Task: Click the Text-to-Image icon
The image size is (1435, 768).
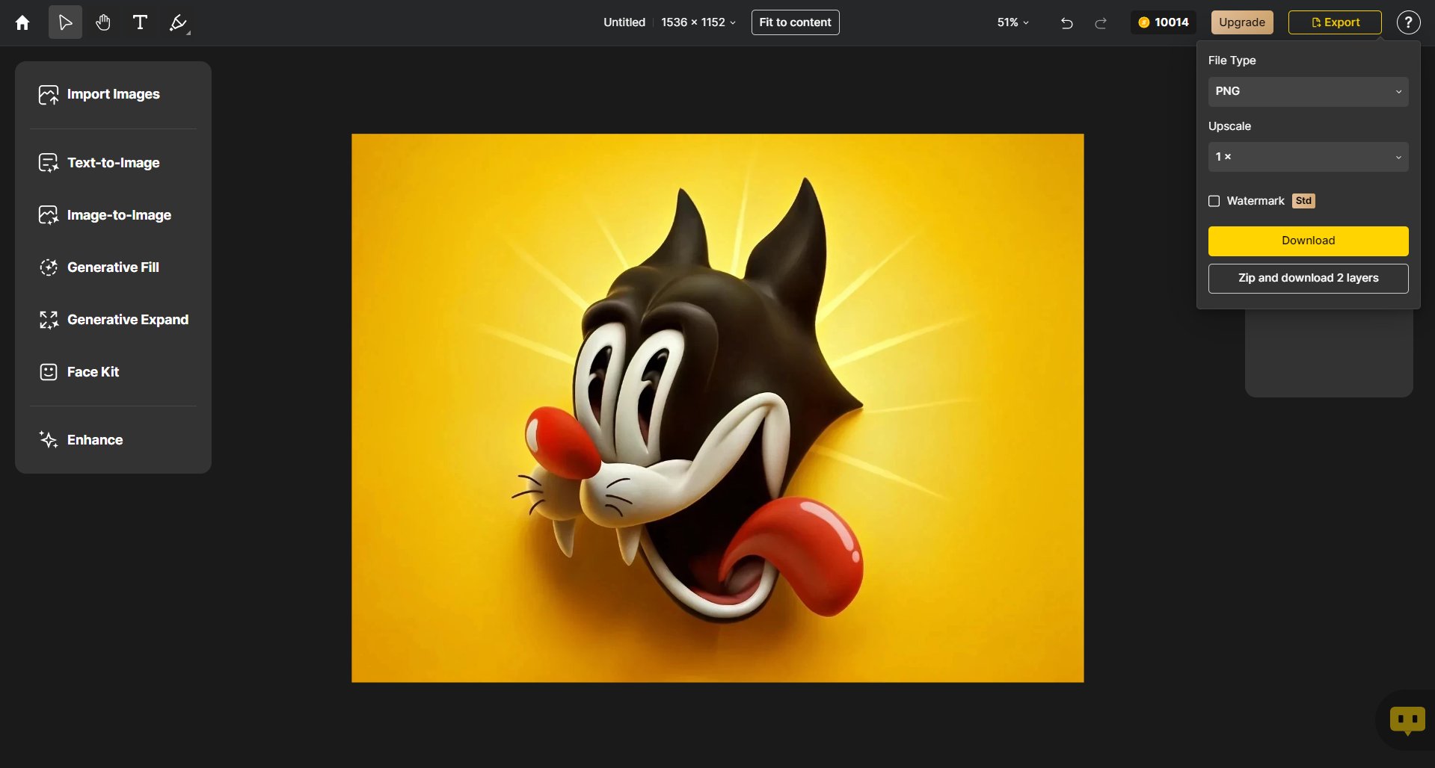Action: point(49,163)
